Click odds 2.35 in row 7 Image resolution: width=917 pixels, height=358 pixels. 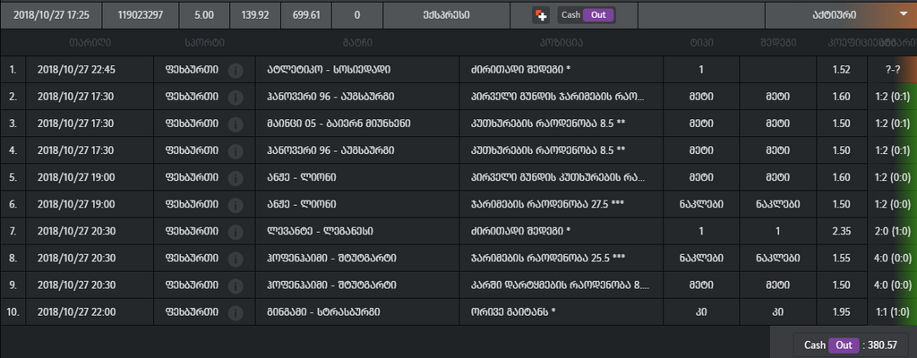pyautogui.click(x=841, y=232)
